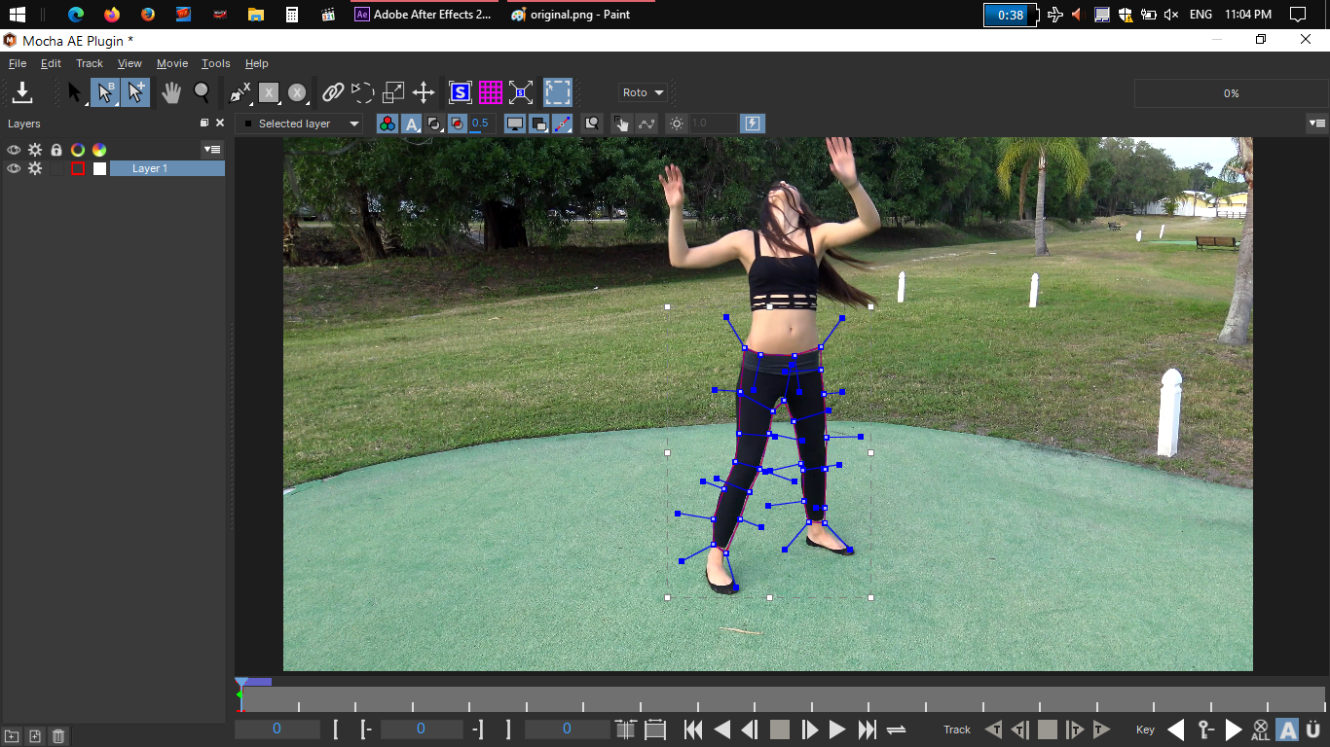Choose the Create X-Spline pen tool

pos(239,92)
